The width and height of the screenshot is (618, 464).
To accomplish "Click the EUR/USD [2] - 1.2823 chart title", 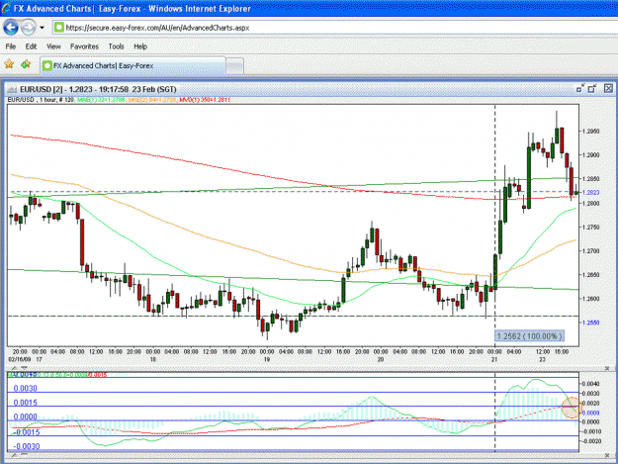I will coord(98,89).
